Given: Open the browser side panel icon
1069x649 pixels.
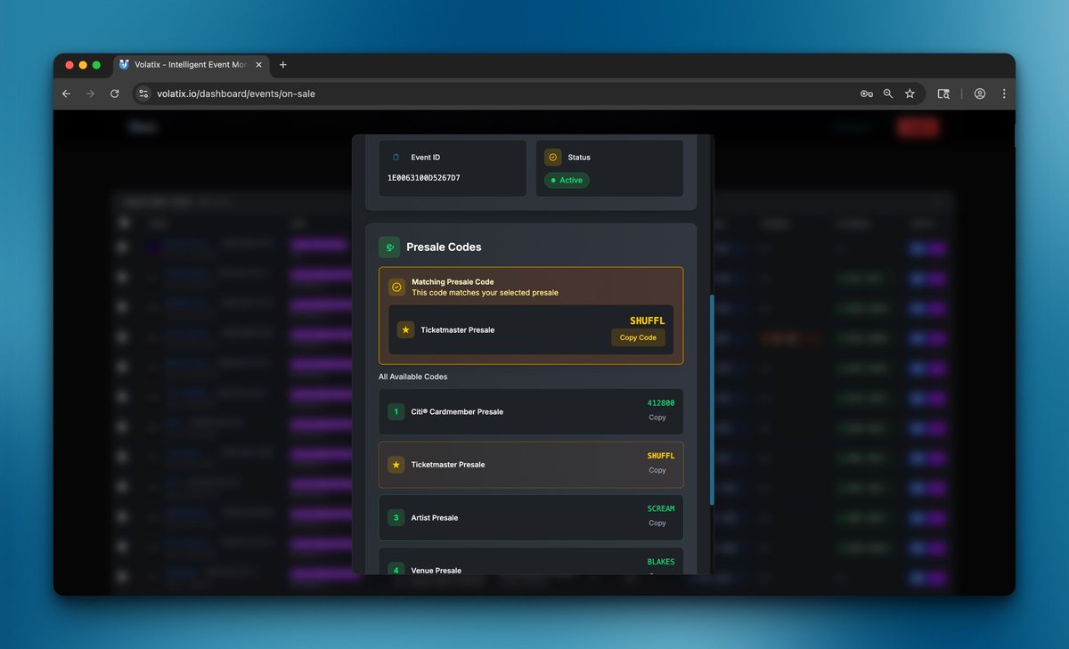Looking at the screenshot, I should point(943,93).
